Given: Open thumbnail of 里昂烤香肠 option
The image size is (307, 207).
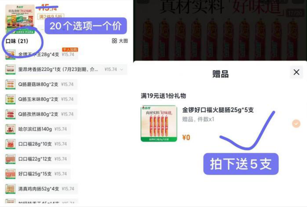Looking at the screenshot, I should [10, 70].
